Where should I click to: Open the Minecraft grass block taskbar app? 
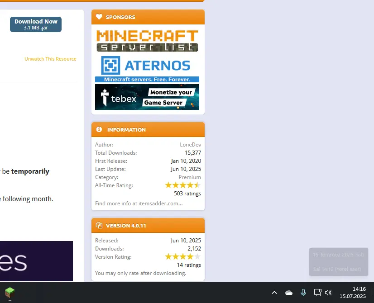pos(10,293)
